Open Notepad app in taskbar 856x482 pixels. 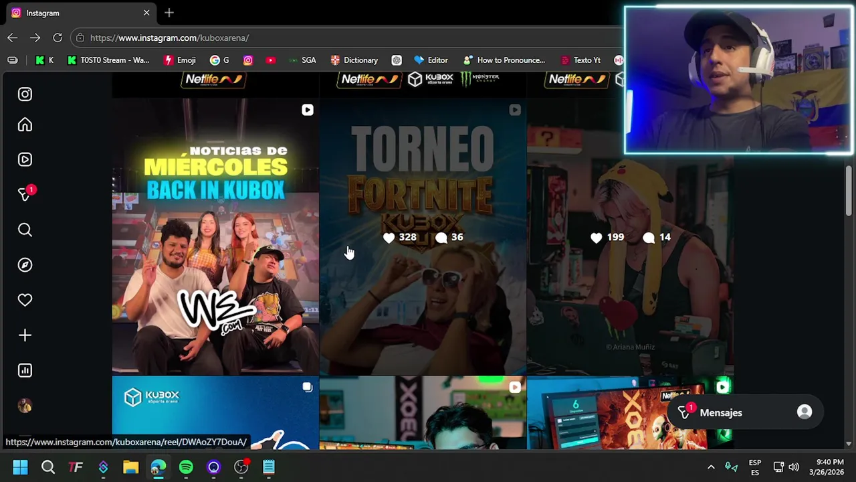(x=269, y=467)
